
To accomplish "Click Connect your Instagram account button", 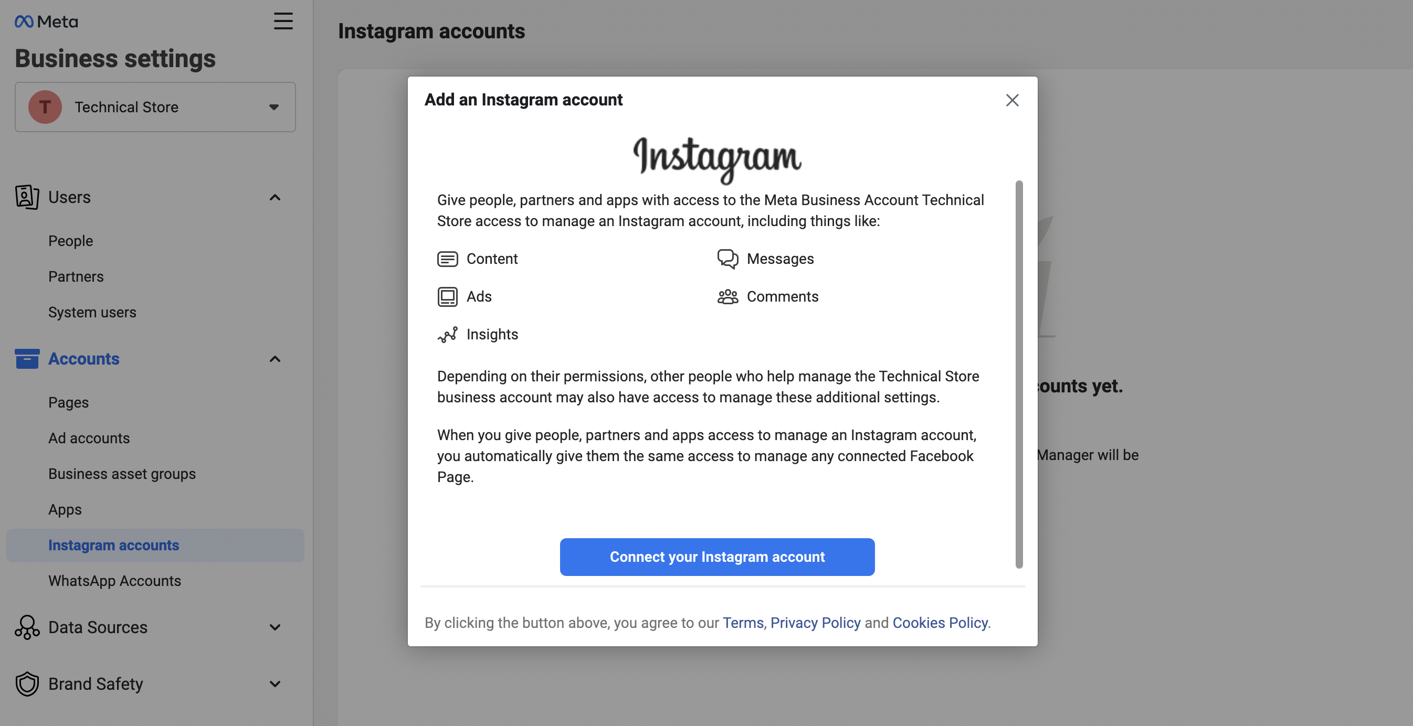I will pos(717,557).
